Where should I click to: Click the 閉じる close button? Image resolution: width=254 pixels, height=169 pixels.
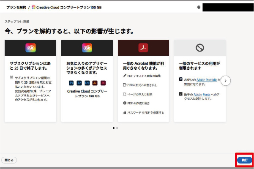coord(9,160)
